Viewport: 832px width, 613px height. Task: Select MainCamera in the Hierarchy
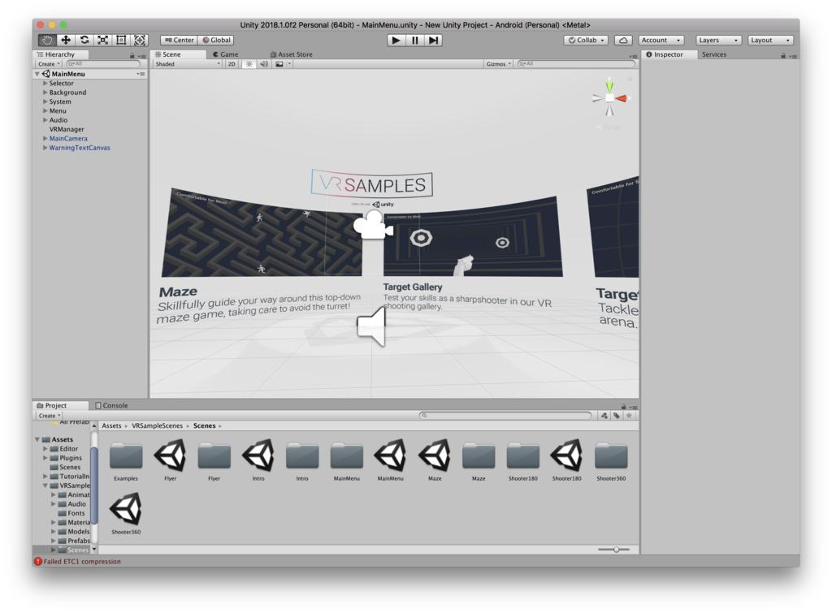click(68, 139)
